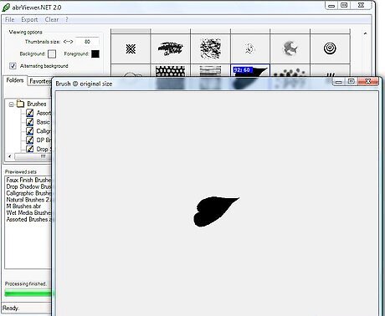The width and height of the screenshot is (385, 316).
Task: Click the abrViewer feather app icon
Action: (x=6, y=8)
